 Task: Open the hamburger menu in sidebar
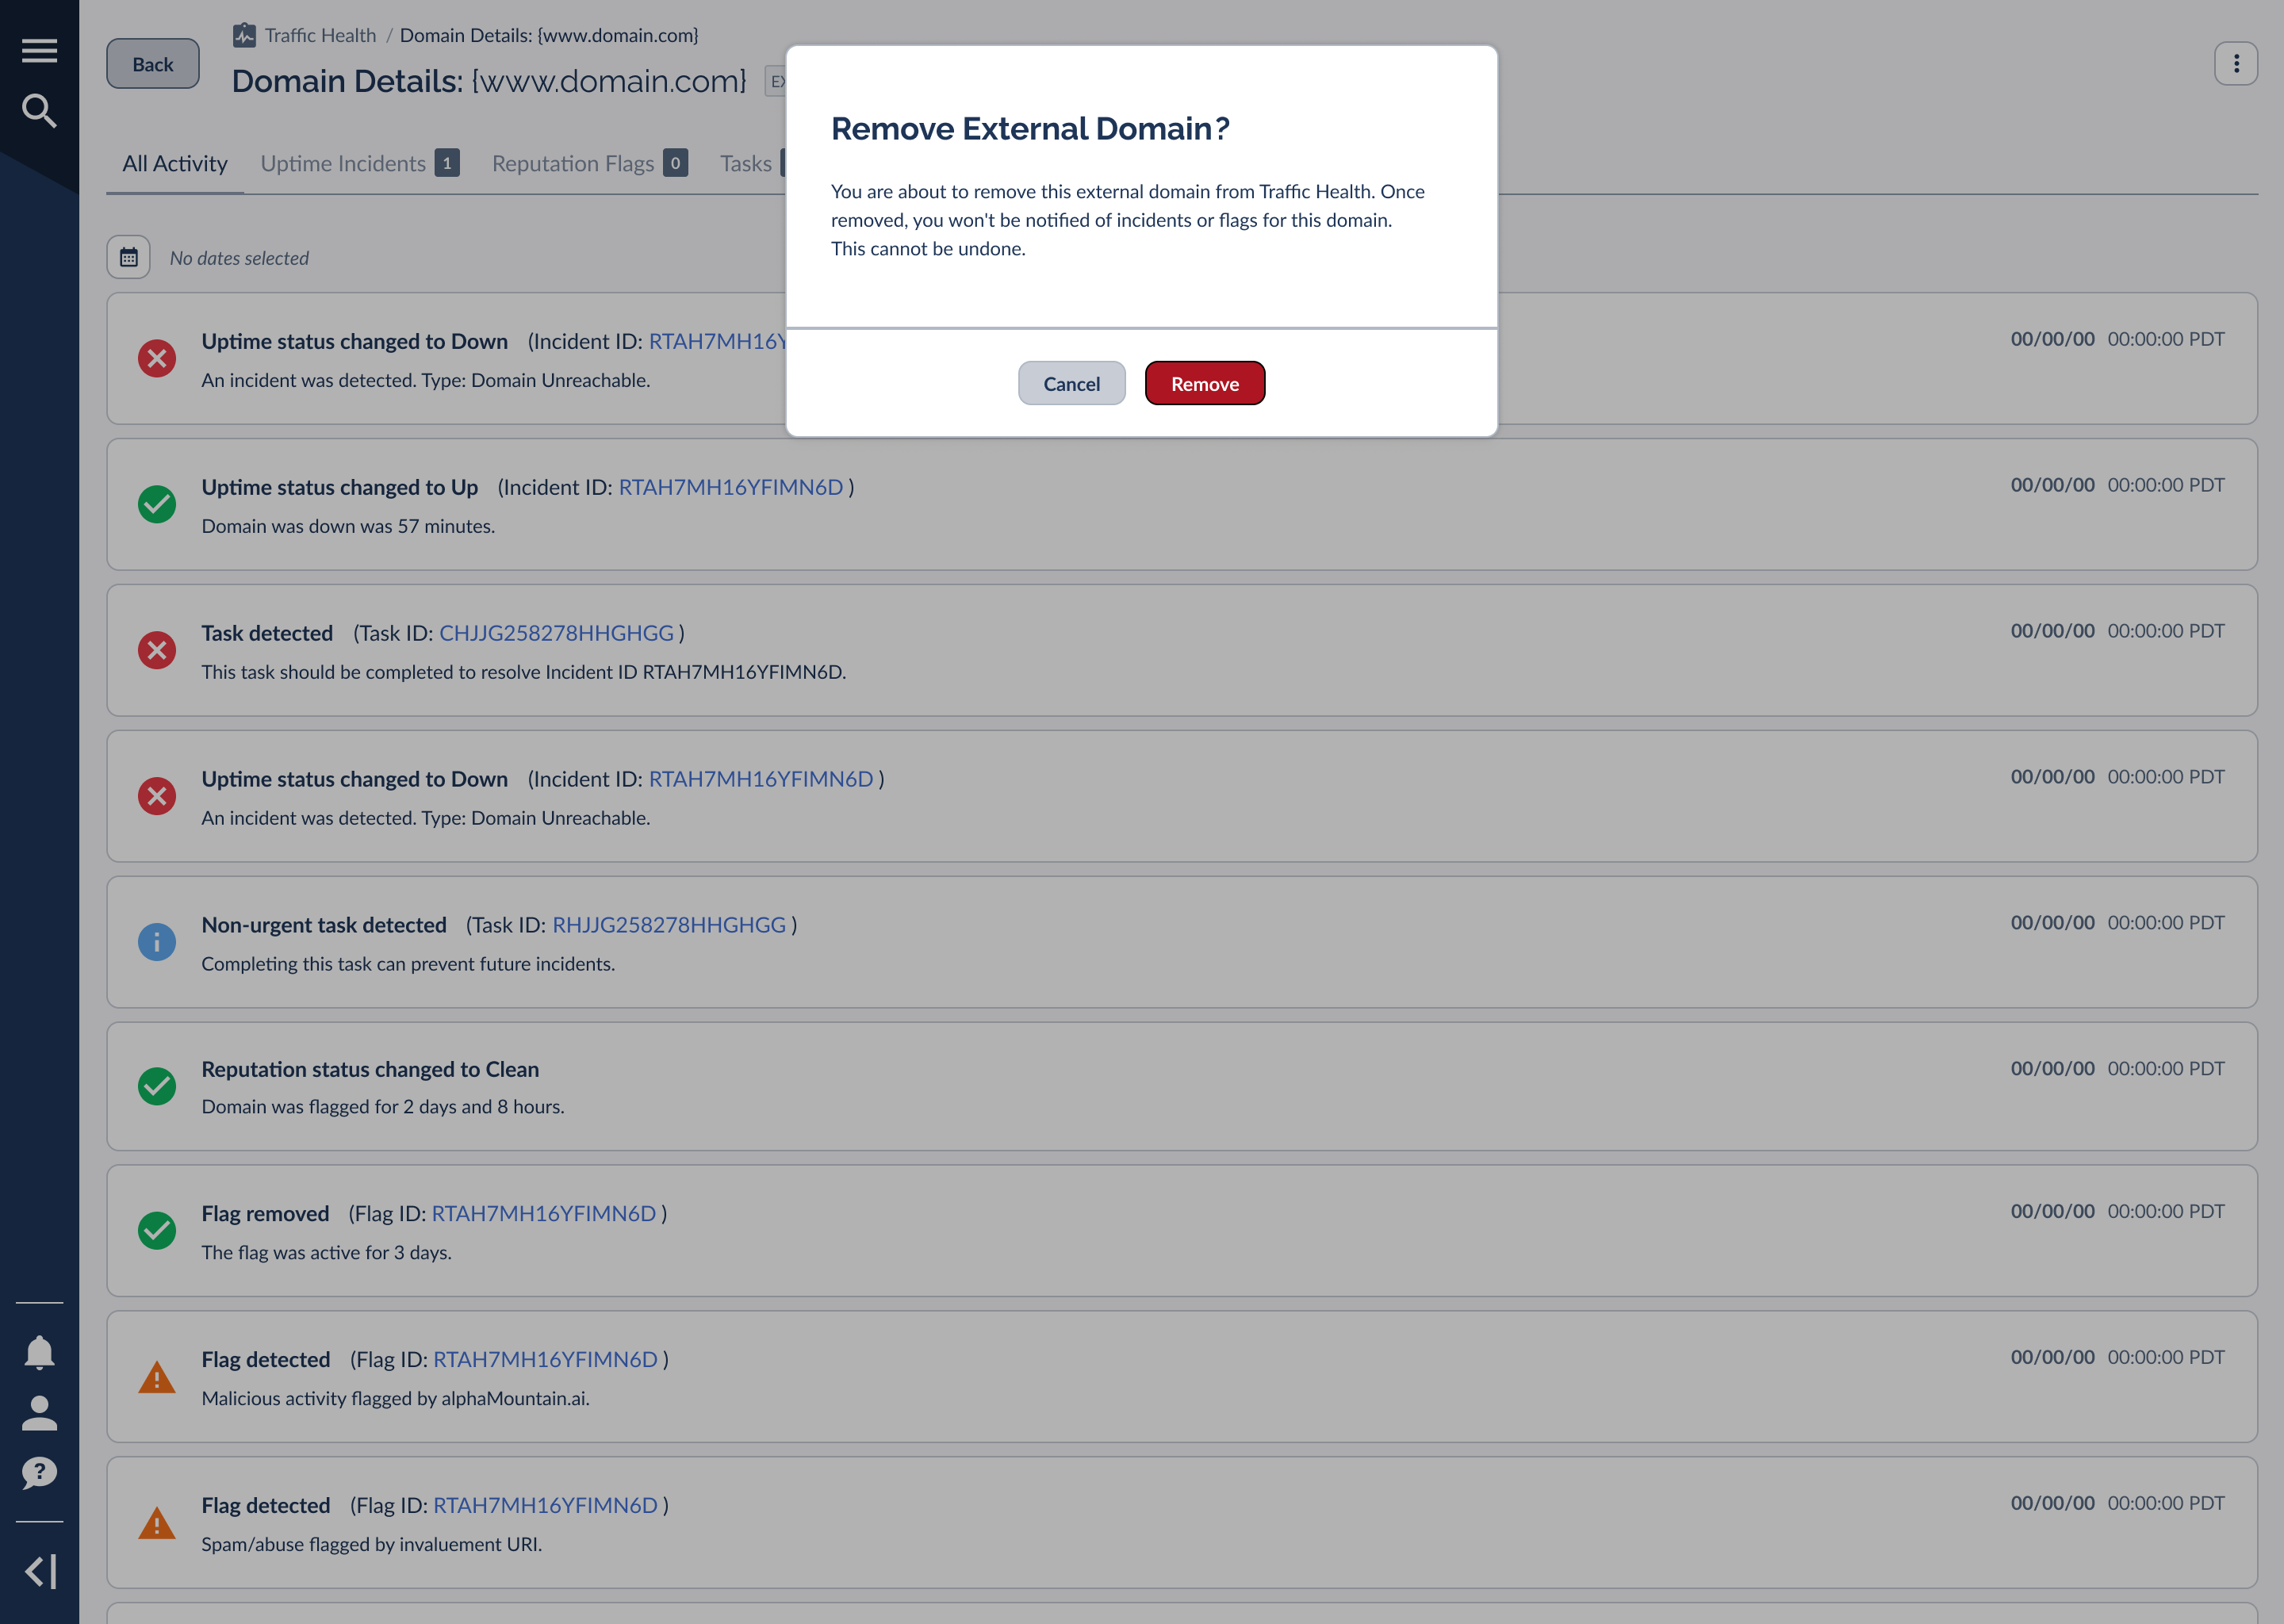(39, 50)
